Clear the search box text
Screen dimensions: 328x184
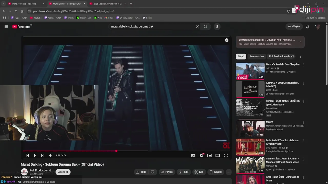click(x=197, y=27)
